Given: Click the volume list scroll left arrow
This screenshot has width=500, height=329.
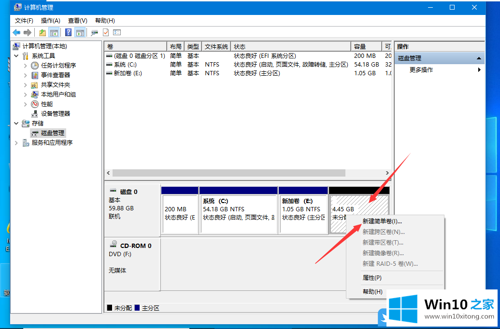Looking at the screenshot, I should click(108, 173).
